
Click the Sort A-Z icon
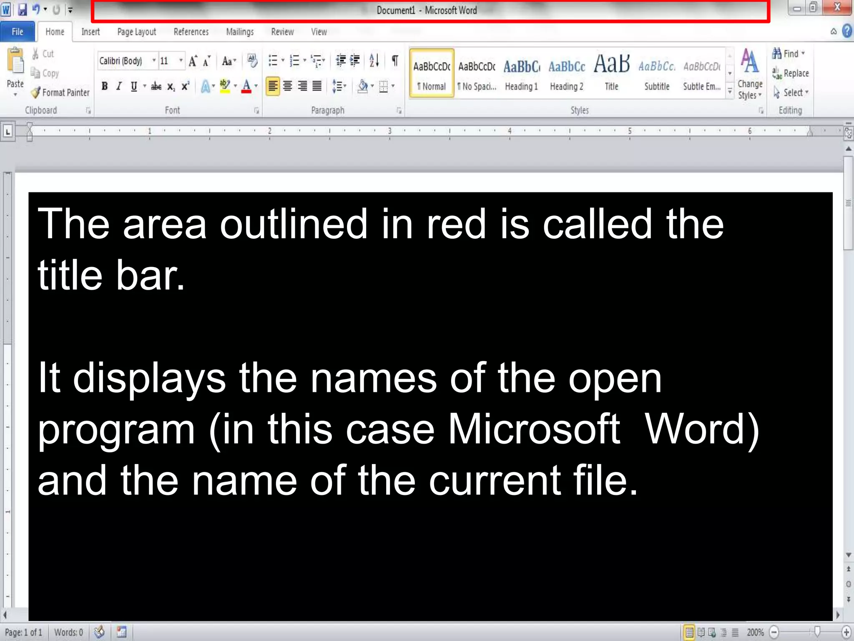point(374,61)
